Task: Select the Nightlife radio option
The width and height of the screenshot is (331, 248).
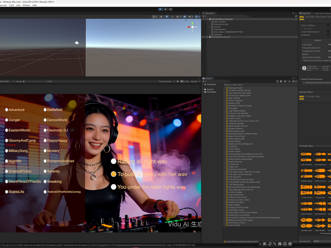Action: [x=13, y=161]
